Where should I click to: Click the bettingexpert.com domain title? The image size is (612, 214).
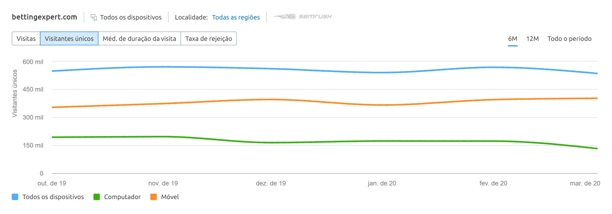pos(44,17)
